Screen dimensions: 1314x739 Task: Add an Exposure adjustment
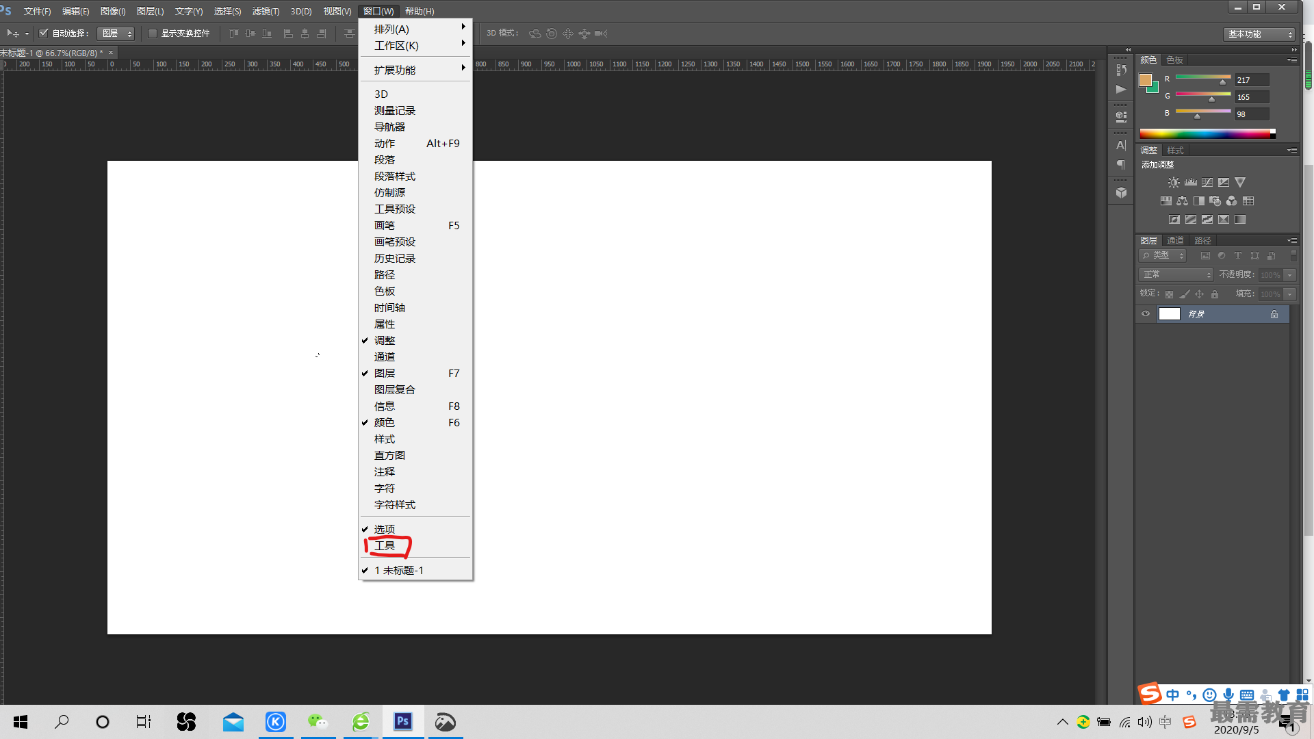1224,183
